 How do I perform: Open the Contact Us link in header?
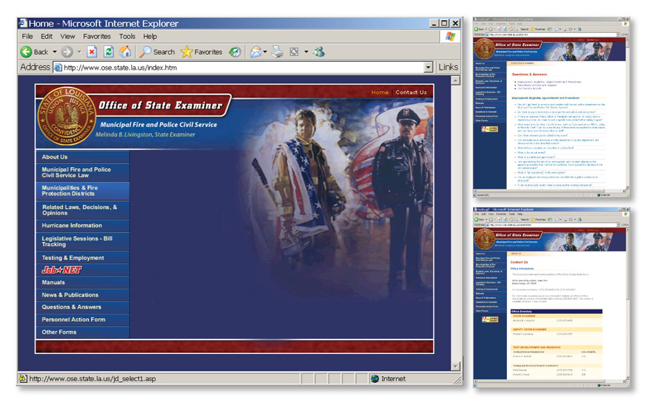pyautogui.click(x=411, y=93)
